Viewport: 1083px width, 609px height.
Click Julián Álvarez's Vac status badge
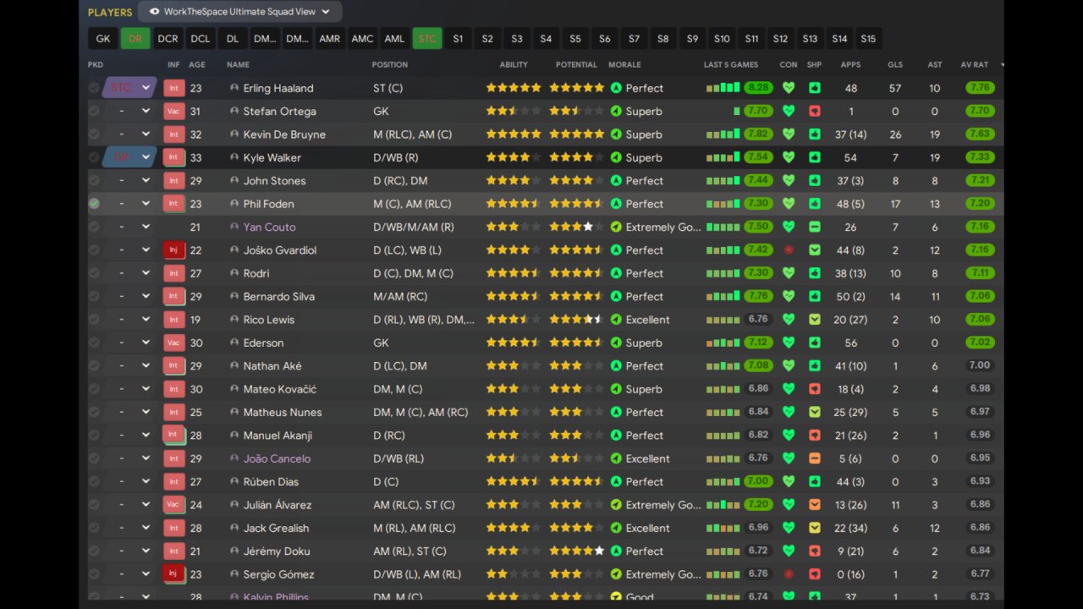pyautogui.click(x=173, y=504)
